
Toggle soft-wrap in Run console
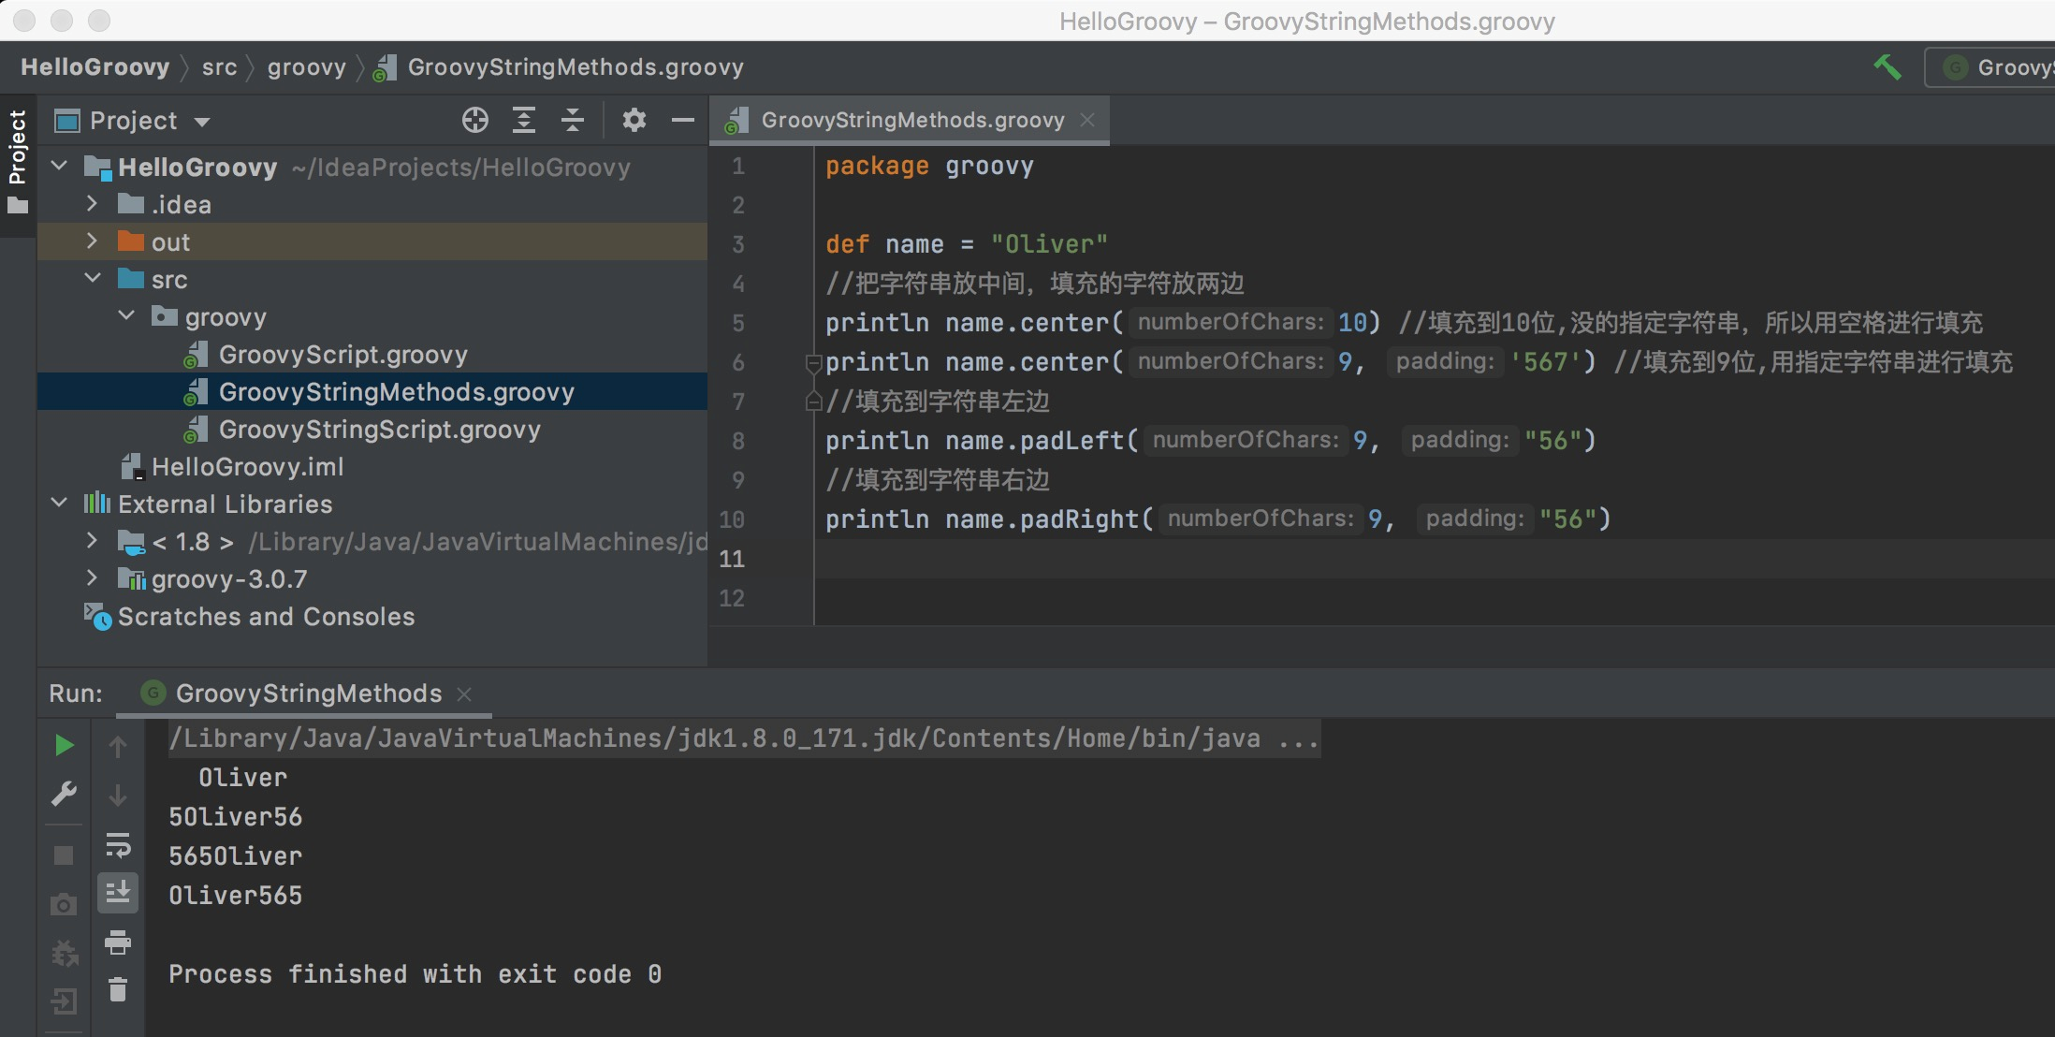pos(118,844)
